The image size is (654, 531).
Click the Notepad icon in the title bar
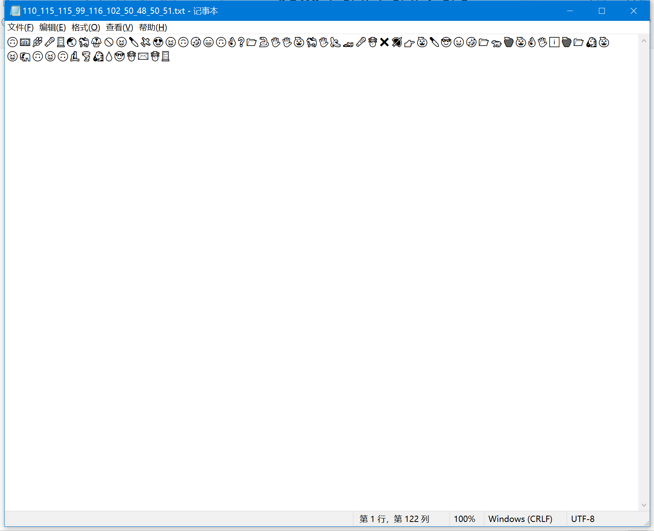15,11
